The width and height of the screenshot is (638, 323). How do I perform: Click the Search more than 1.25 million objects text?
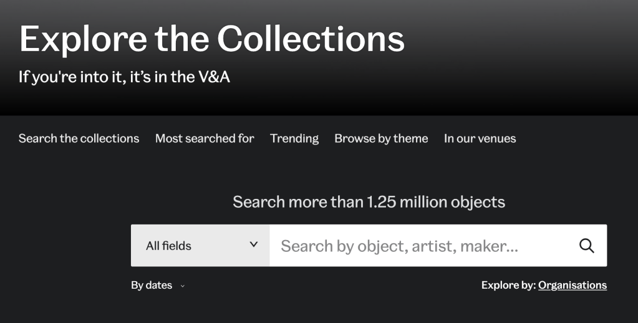coord(369,202)
